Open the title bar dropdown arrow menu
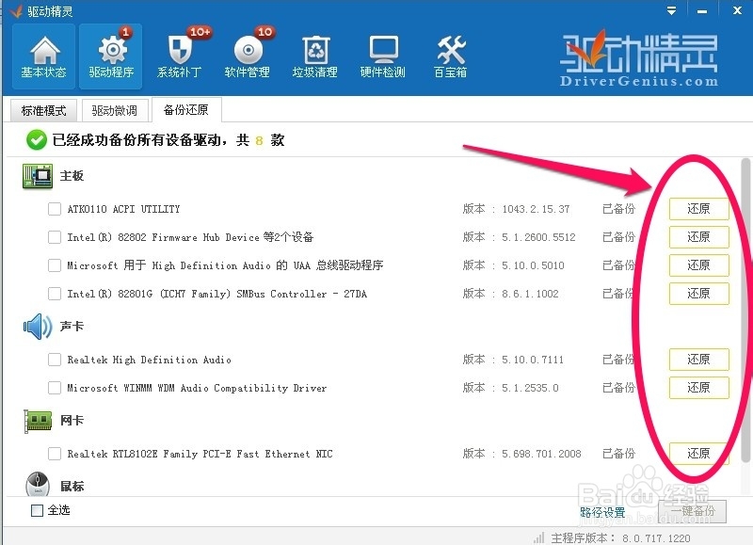Viewport: 753px width, 545px height. click(670, 10)
